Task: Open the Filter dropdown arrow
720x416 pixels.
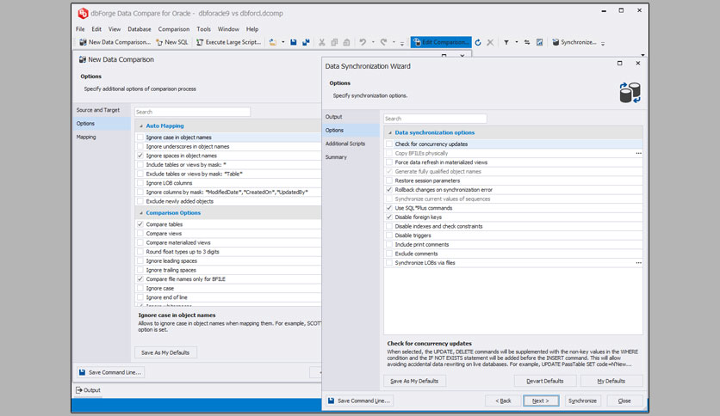Action: (x=517, y=42)
